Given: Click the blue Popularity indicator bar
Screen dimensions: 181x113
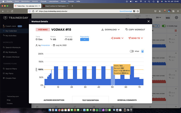Looking at the screenshot, I should pos(84,40).
